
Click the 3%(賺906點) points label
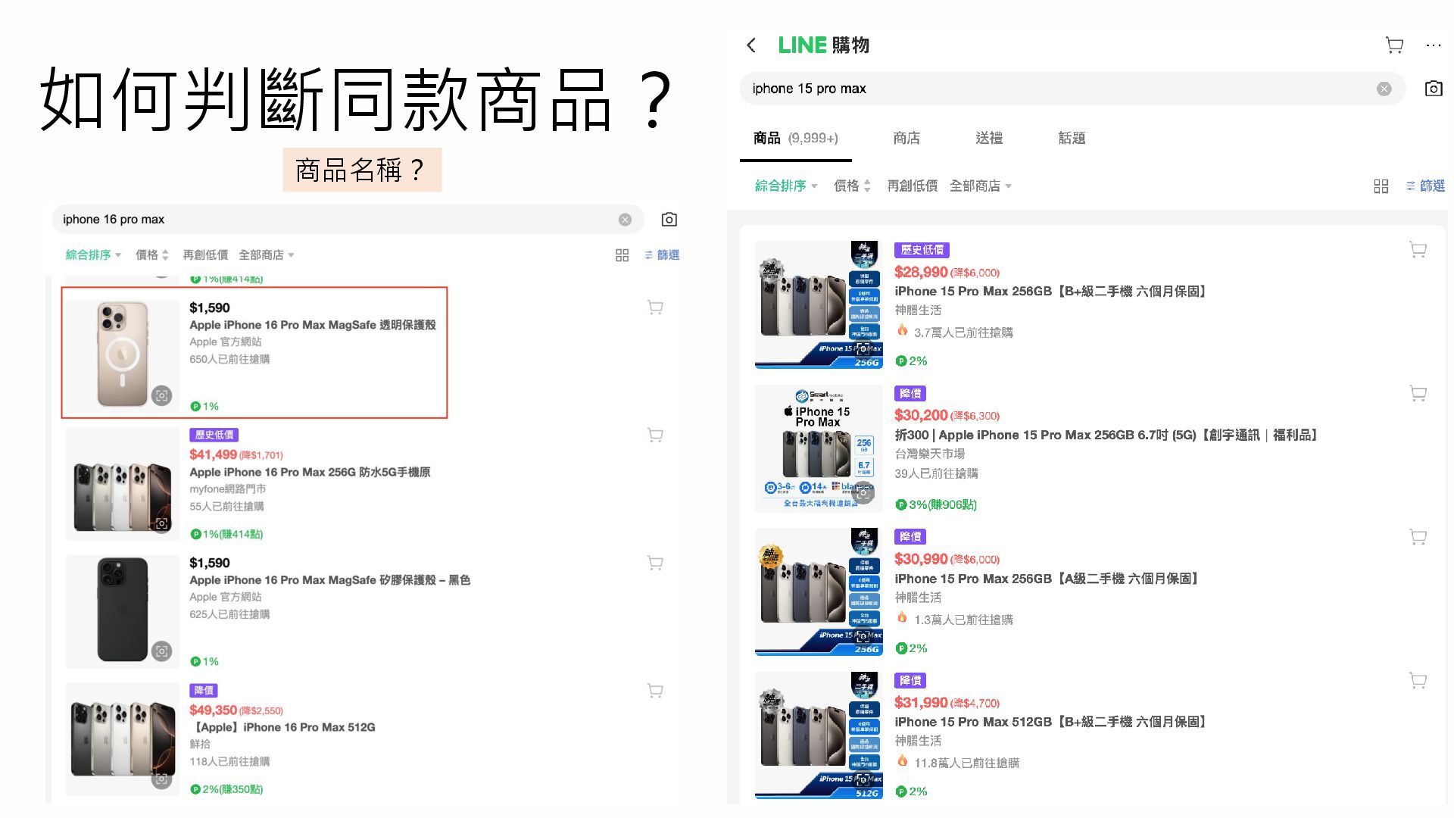pos(936,504)
